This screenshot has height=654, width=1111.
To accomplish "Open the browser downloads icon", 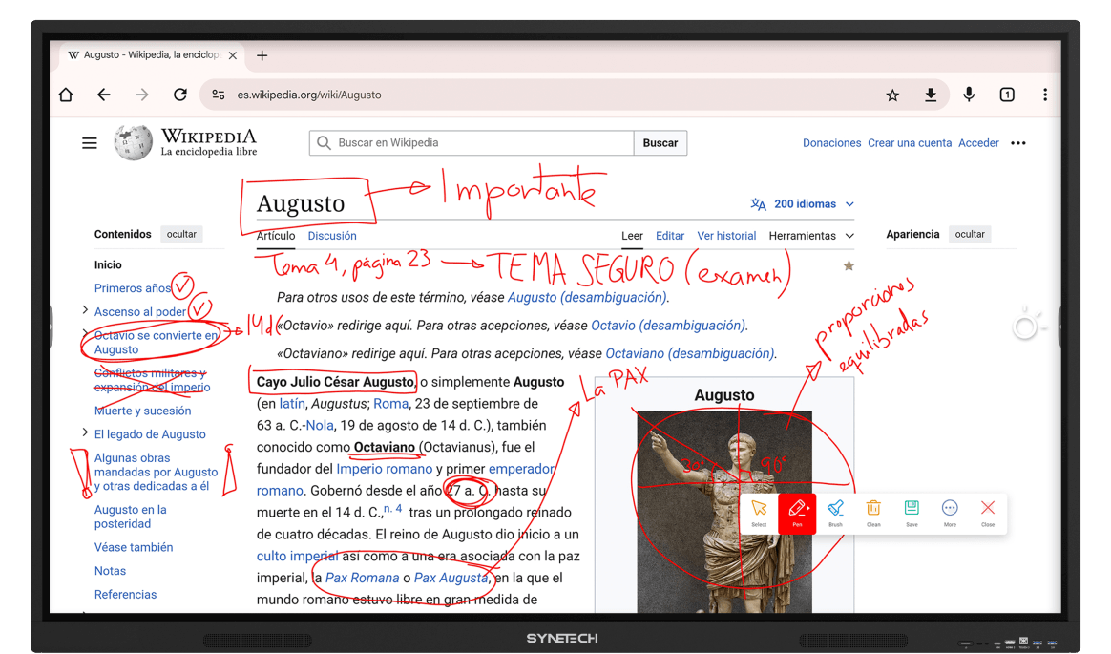I will click(x=931, y=95).
